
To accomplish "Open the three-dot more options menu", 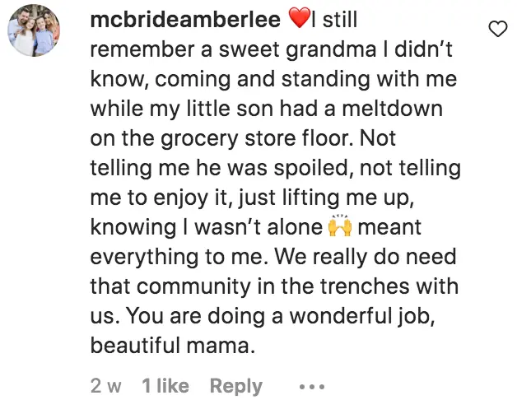I will (312, 386).
